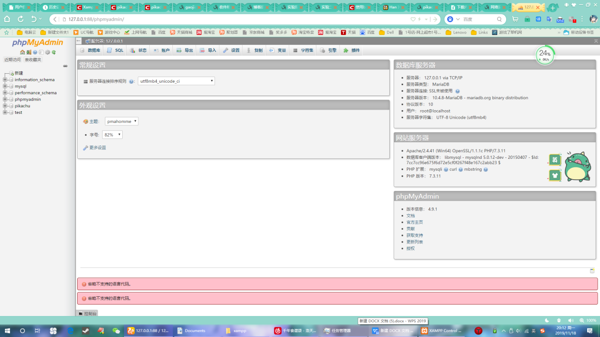Click the 百度 search input field
Screen dimensions: 600x337
click(x=478, y=19)
